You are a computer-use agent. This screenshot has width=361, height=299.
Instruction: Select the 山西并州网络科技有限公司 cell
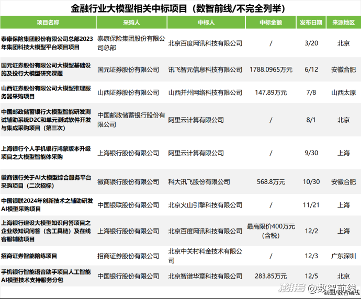click(205, 93)
